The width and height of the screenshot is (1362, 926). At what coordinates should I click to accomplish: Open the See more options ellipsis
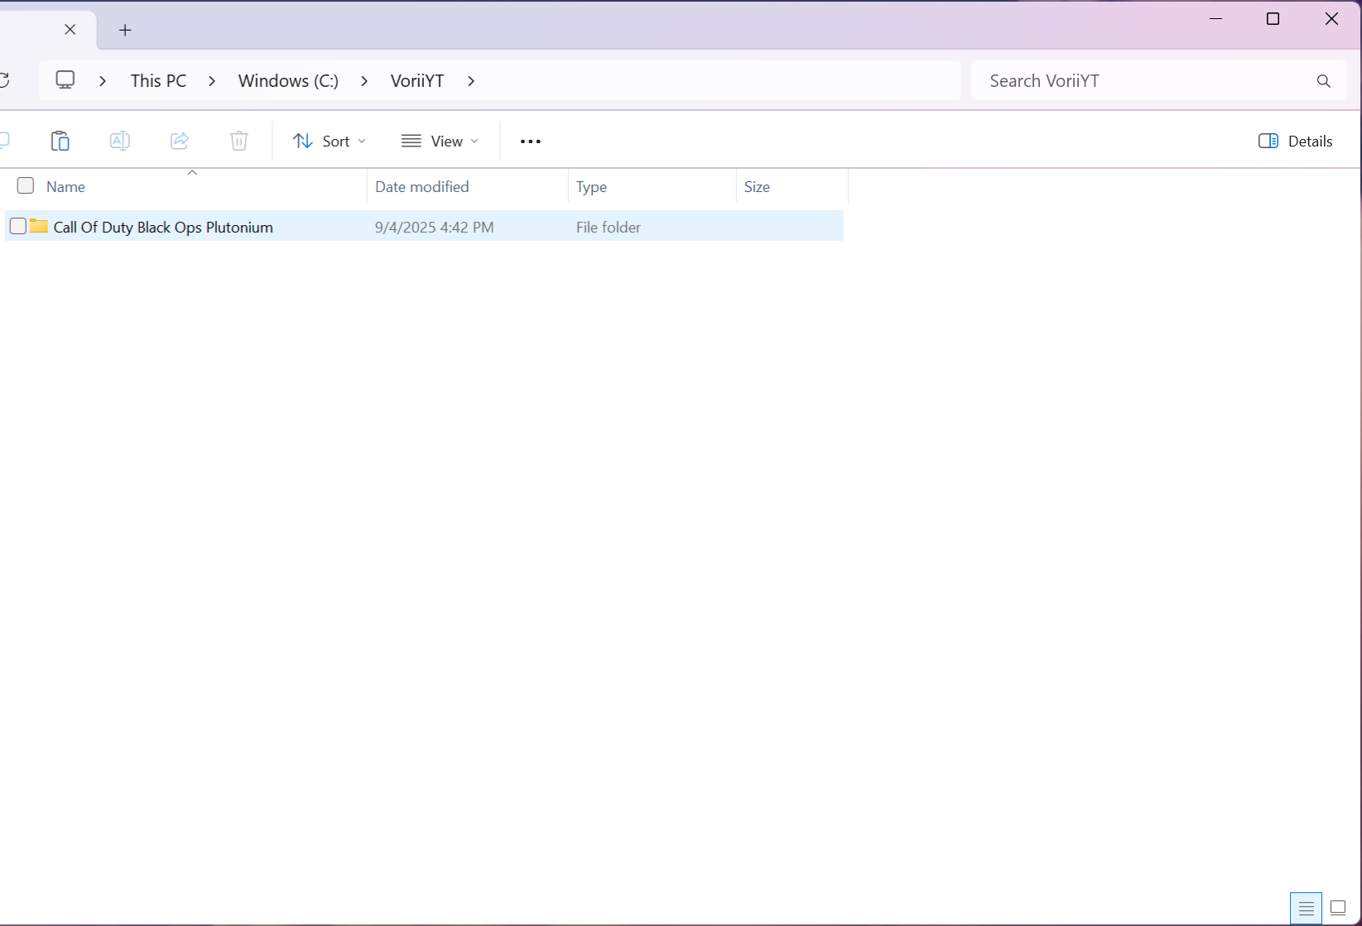(531, 142)
